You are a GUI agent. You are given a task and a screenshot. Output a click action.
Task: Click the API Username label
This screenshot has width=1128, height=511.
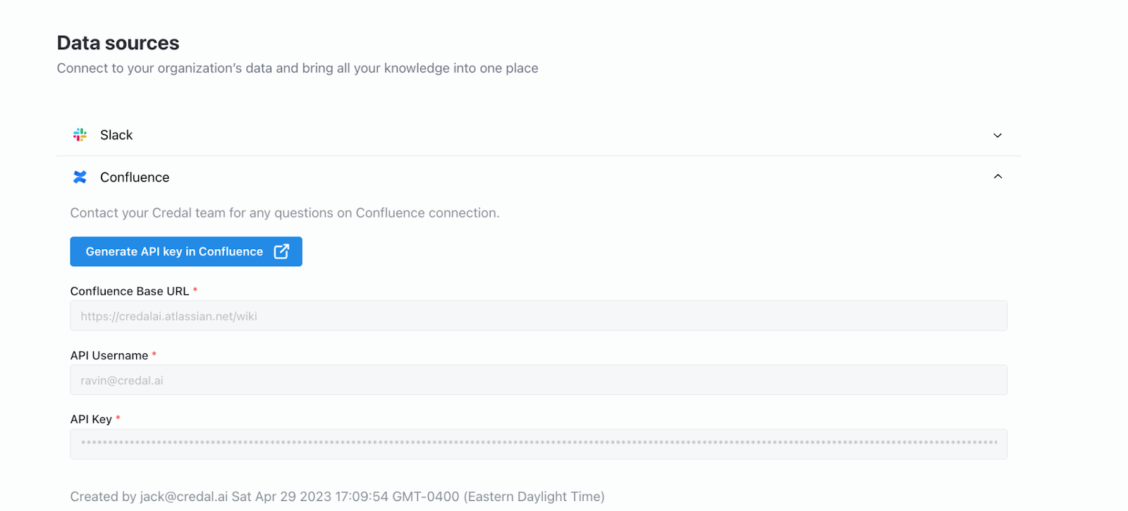pyautogui.click(x=109, y=355)
